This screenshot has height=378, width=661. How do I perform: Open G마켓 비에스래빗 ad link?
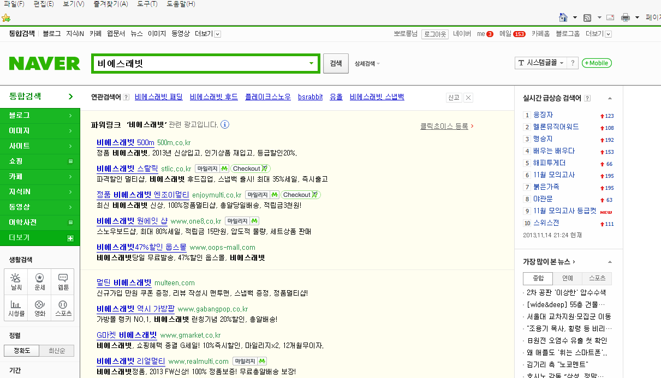[x=127, y=335]
